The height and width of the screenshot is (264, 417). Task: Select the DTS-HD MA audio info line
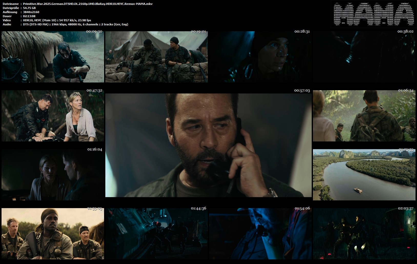(76, 24)
